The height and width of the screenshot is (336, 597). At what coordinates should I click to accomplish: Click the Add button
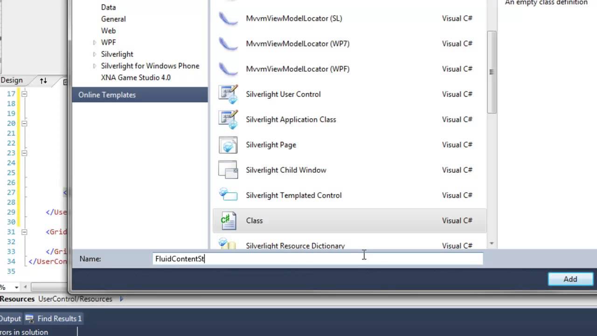[x=570, y=279]
